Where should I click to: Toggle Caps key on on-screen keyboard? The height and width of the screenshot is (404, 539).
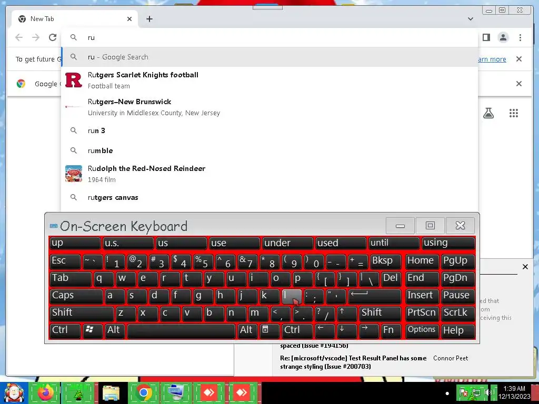click(x=76, y=296)
